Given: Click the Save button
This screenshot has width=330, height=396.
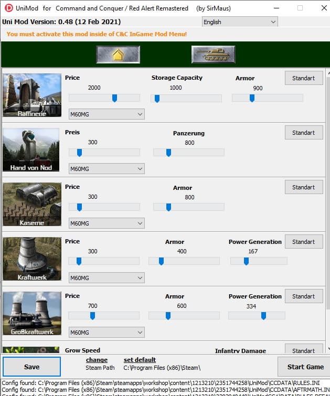Looking at the screenshot, I should [x=31, y=367].
